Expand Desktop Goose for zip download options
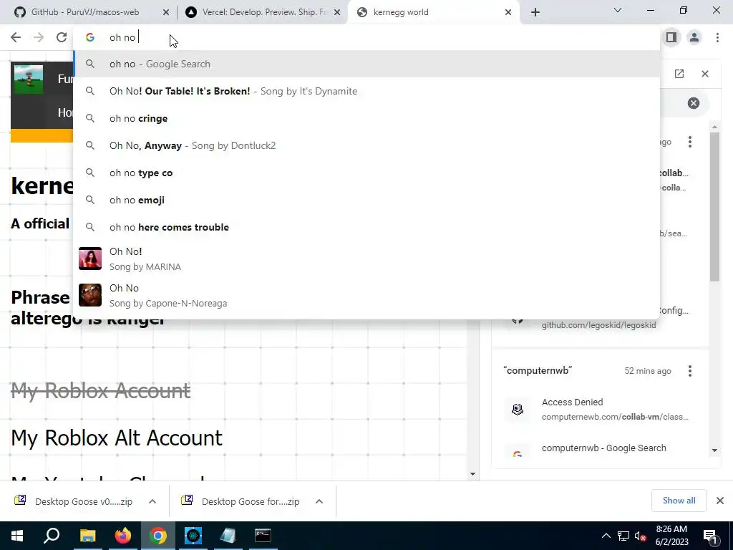The height and width of the screenshot is (550, 733). point(319,501)
